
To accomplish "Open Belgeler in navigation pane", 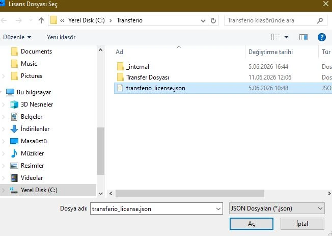I will [x=32, y=117].
